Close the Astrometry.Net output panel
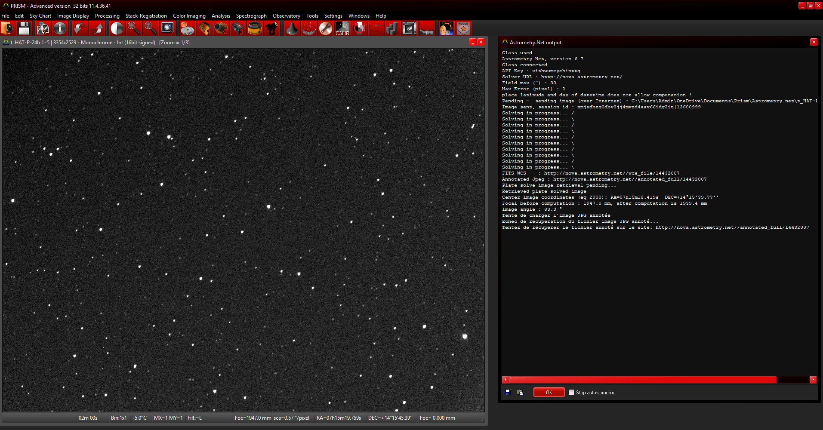Image resolution: width=823 pixels, height=430 pixels. (814, 42)
